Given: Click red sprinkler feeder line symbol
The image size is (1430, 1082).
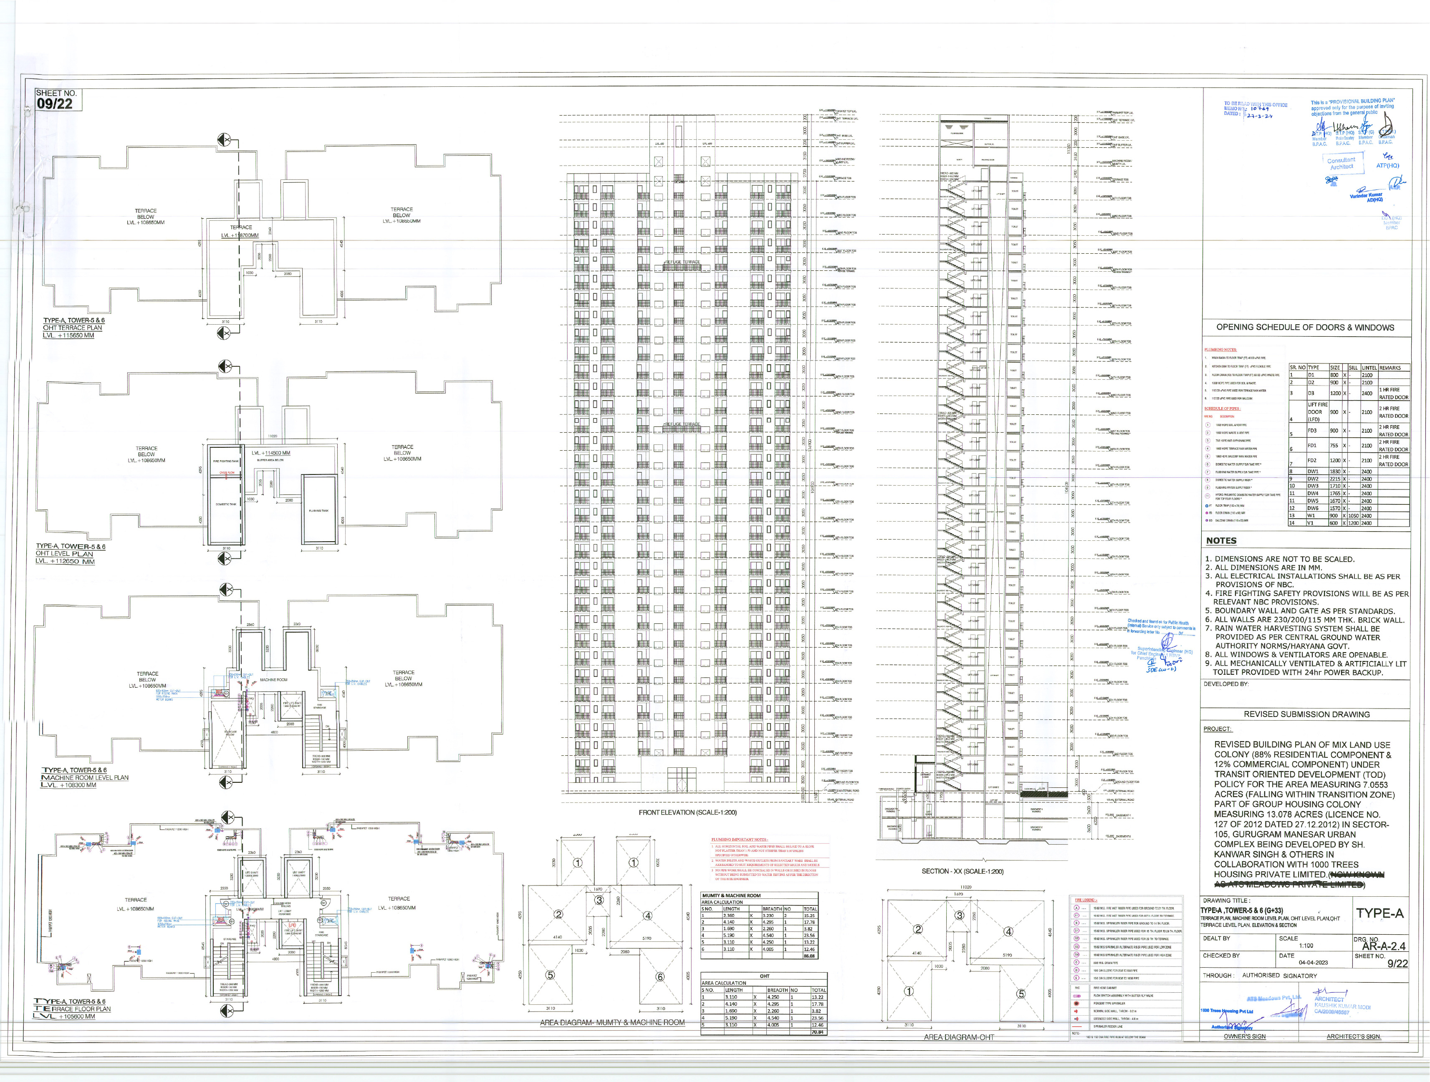Looking at the screenshot, I should 1077,1027.
